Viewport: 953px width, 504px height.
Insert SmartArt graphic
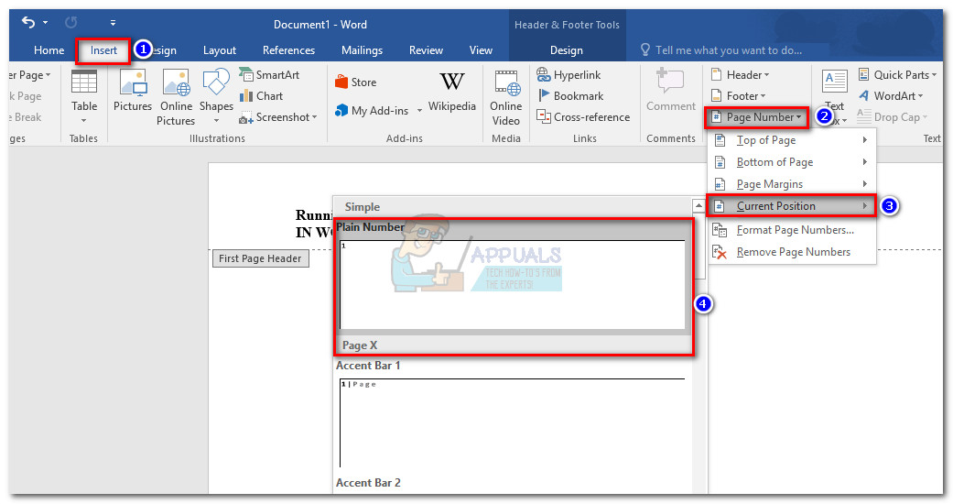pos(269,75)
